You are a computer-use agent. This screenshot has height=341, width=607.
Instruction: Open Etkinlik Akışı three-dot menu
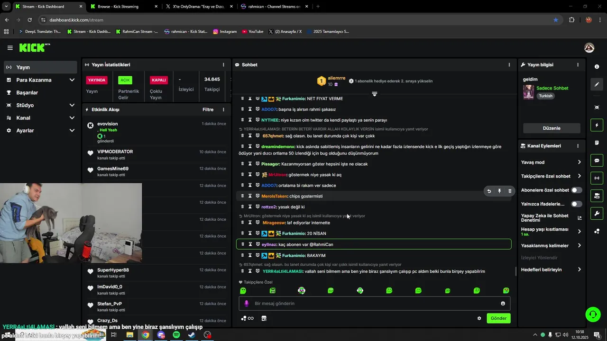point(223,109)
